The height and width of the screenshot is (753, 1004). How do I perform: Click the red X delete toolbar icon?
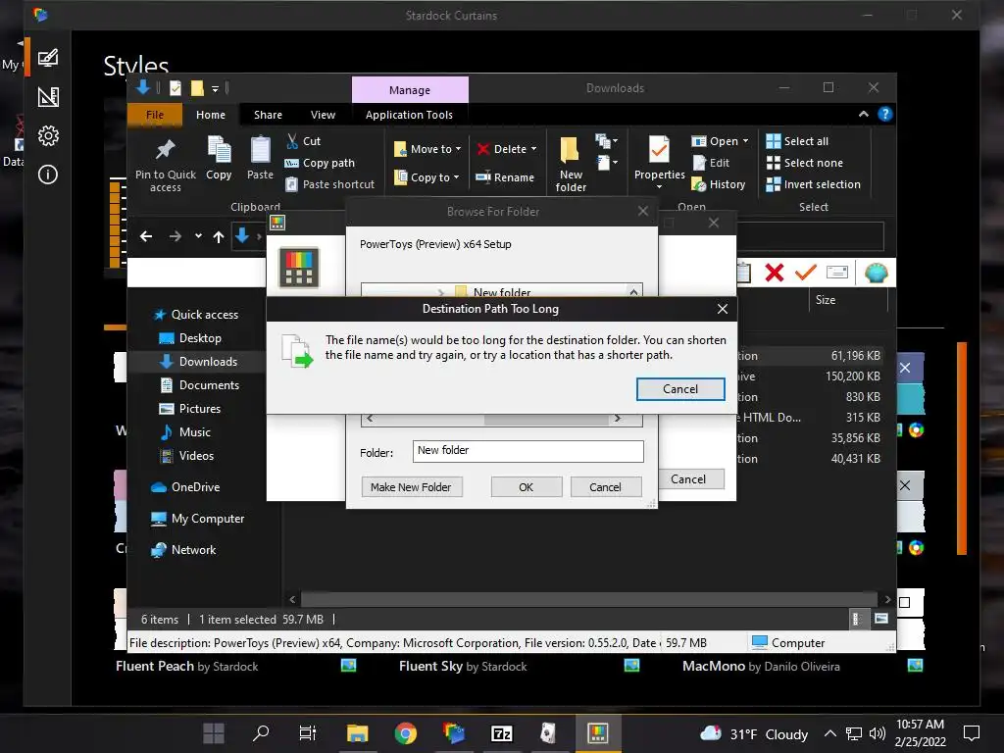click(775, 273)
